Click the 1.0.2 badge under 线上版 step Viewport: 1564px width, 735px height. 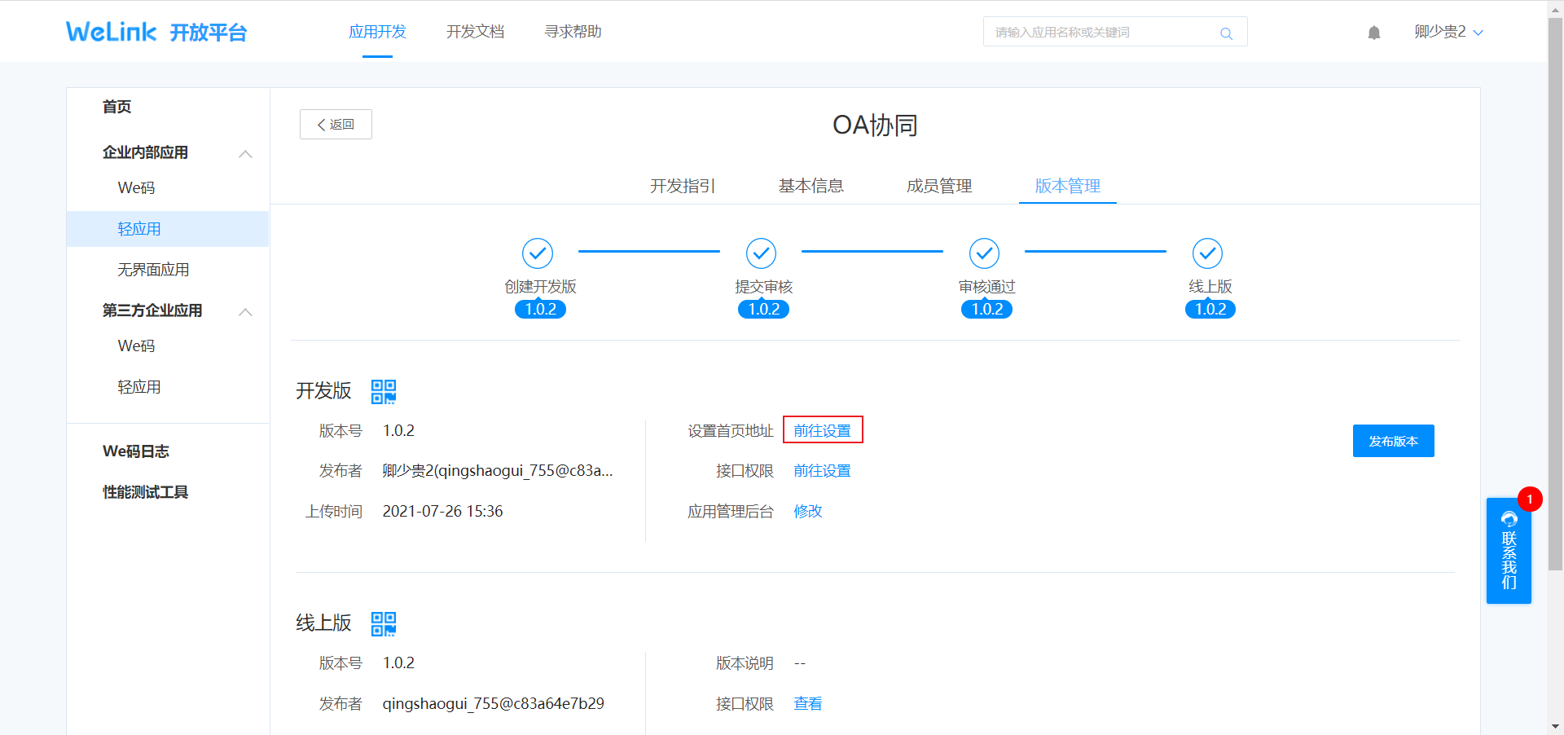pos(1210,309)
